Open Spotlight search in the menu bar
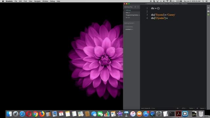 pos(203,1)
